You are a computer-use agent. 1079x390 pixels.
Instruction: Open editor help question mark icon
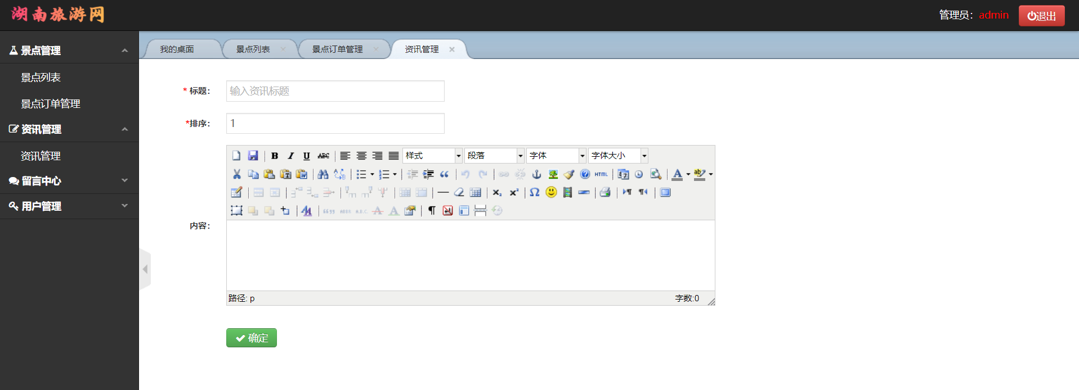[x=585, y=174]
